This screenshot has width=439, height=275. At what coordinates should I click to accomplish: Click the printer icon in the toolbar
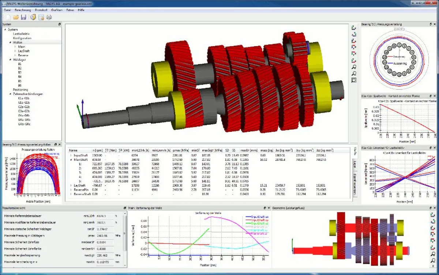click(x=49, y=17)
